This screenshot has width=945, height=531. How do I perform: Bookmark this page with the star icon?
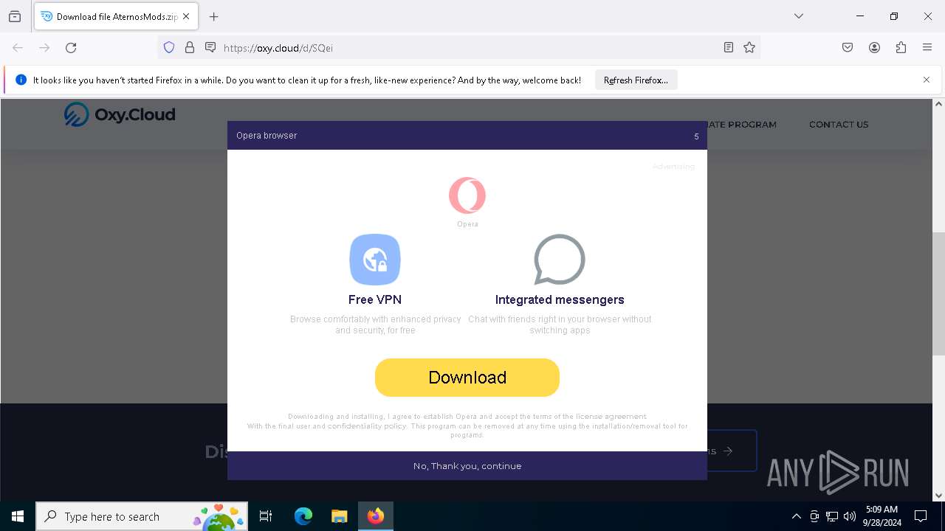[749, 48]
